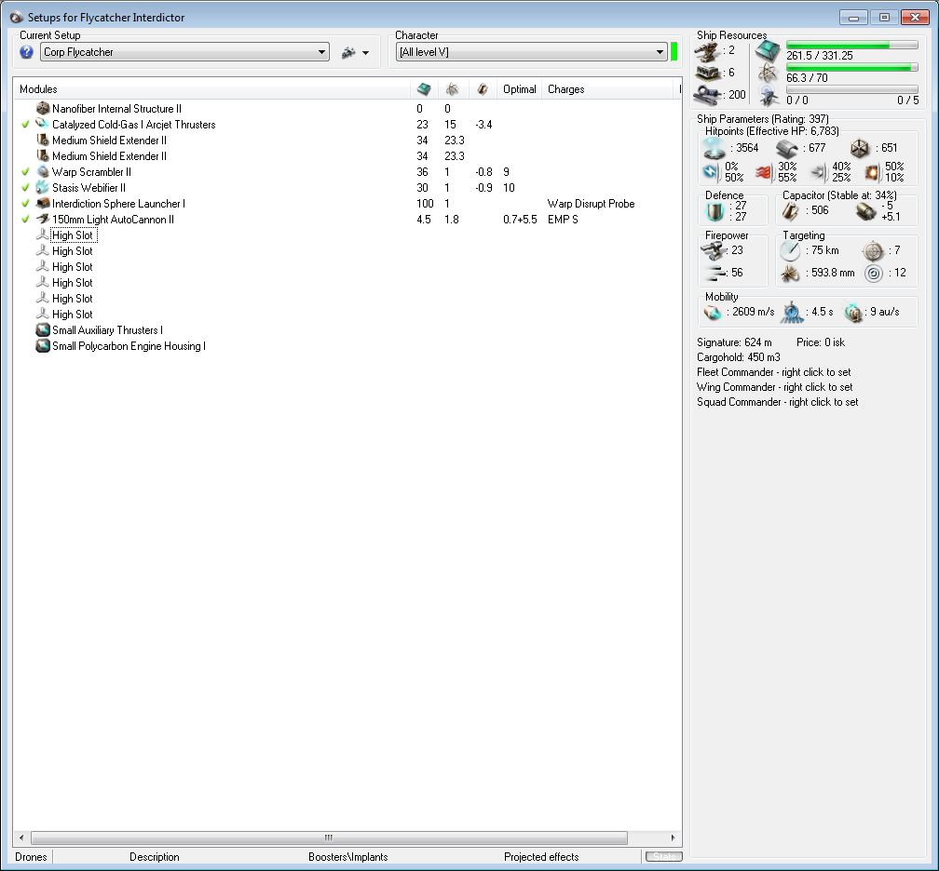Screen dimensions: 939x871
Task: Click the shield hitpoints icon showing 3564
Action: [x=714, y=148]
